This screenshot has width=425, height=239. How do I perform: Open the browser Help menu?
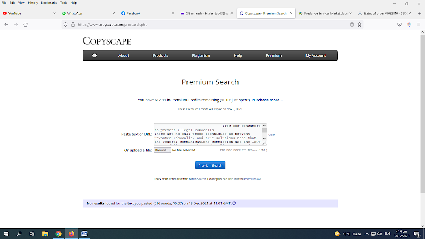tap(74, 3)
